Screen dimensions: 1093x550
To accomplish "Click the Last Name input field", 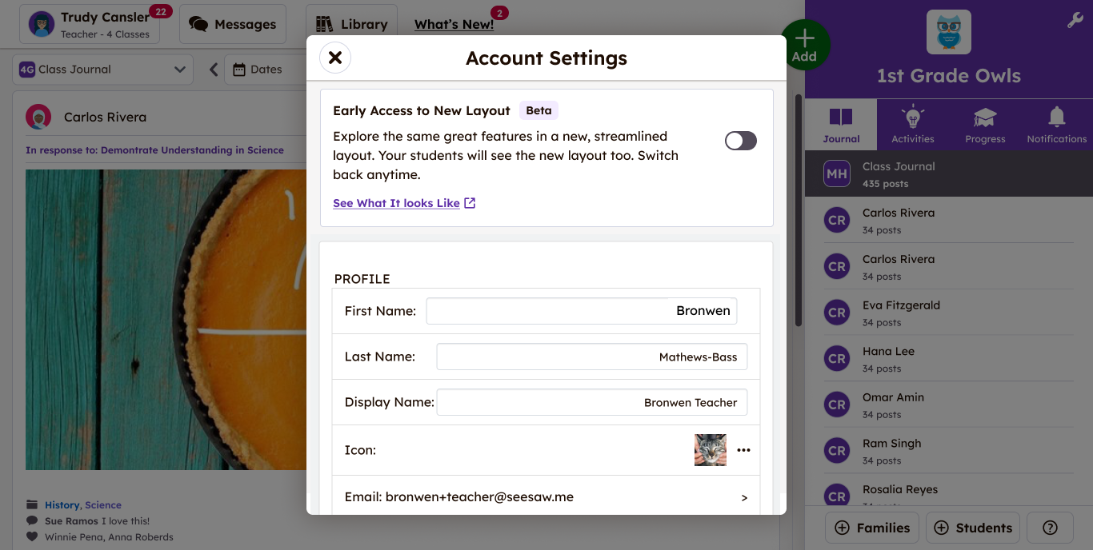I will coord(591,357).
